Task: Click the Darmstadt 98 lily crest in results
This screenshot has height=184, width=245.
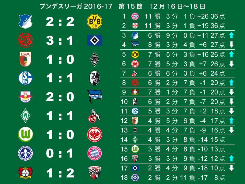Action: pos(25,153)
